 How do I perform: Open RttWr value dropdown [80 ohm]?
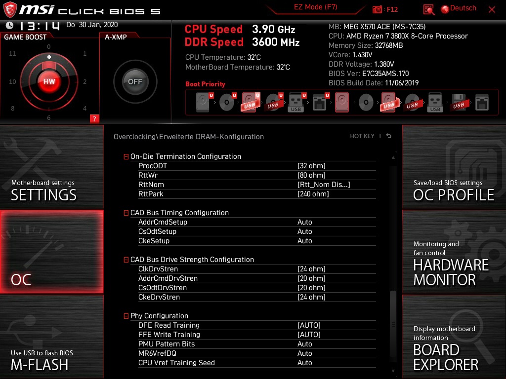(311, 175)
